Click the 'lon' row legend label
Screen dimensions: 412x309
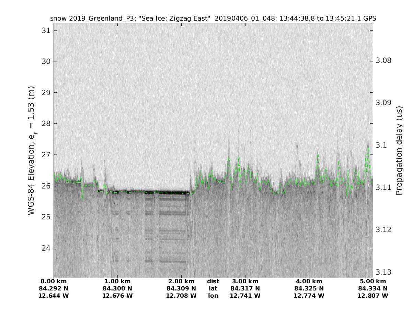(x=213, y=296)
